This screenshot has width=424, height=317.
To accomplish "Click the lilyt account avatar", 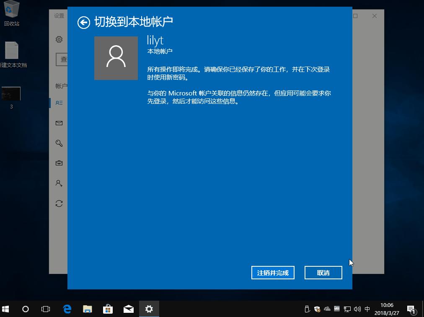I will click(116, 58).
